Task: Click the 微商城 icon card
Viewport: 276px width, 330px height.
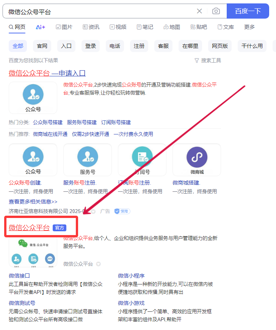Action: pos(197,160)
